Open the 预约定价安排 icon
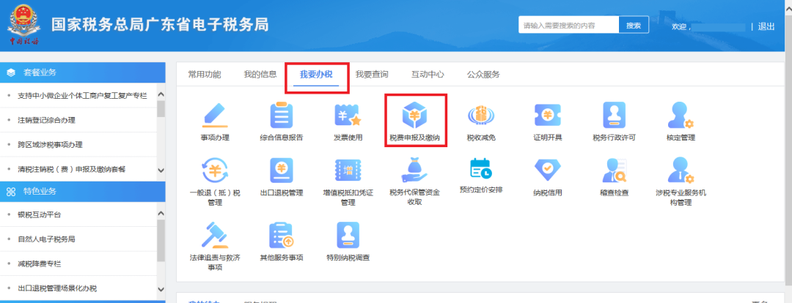The width and height of the screenshot is (792, 303). click(x=481, y=169)
